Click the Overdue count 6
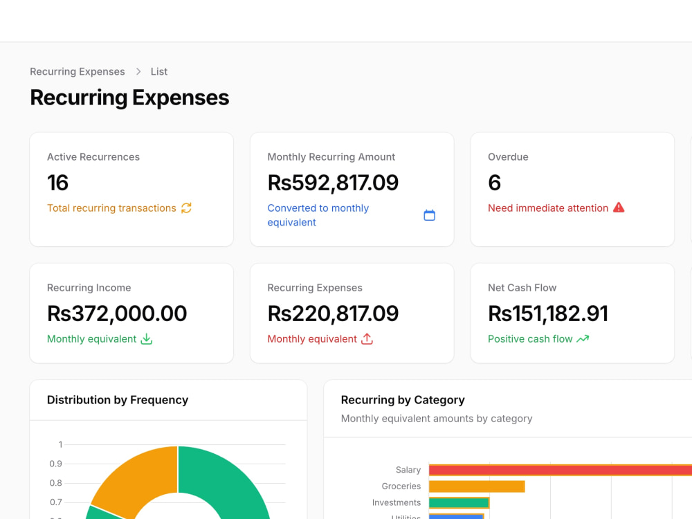Image resolution: width=692 pixels, height=519 pixels. [494, 183]
